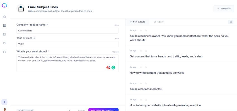The width and height of the screenshot is (237, 111).
Task: Click the green Grammarly icon
Action: click(113, 68)
